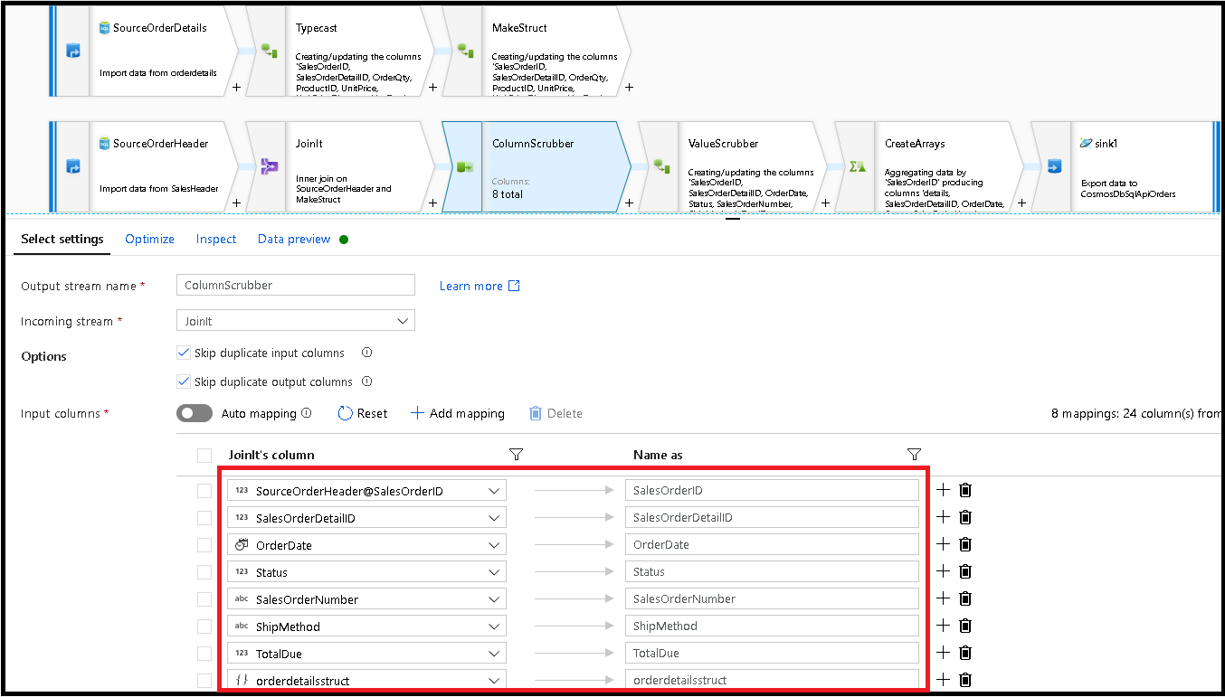Image resolution: width=1225 pixels, height=697 pixels.
Task: Enable the Auto mapping toggle
Action: tap(195, 413)
